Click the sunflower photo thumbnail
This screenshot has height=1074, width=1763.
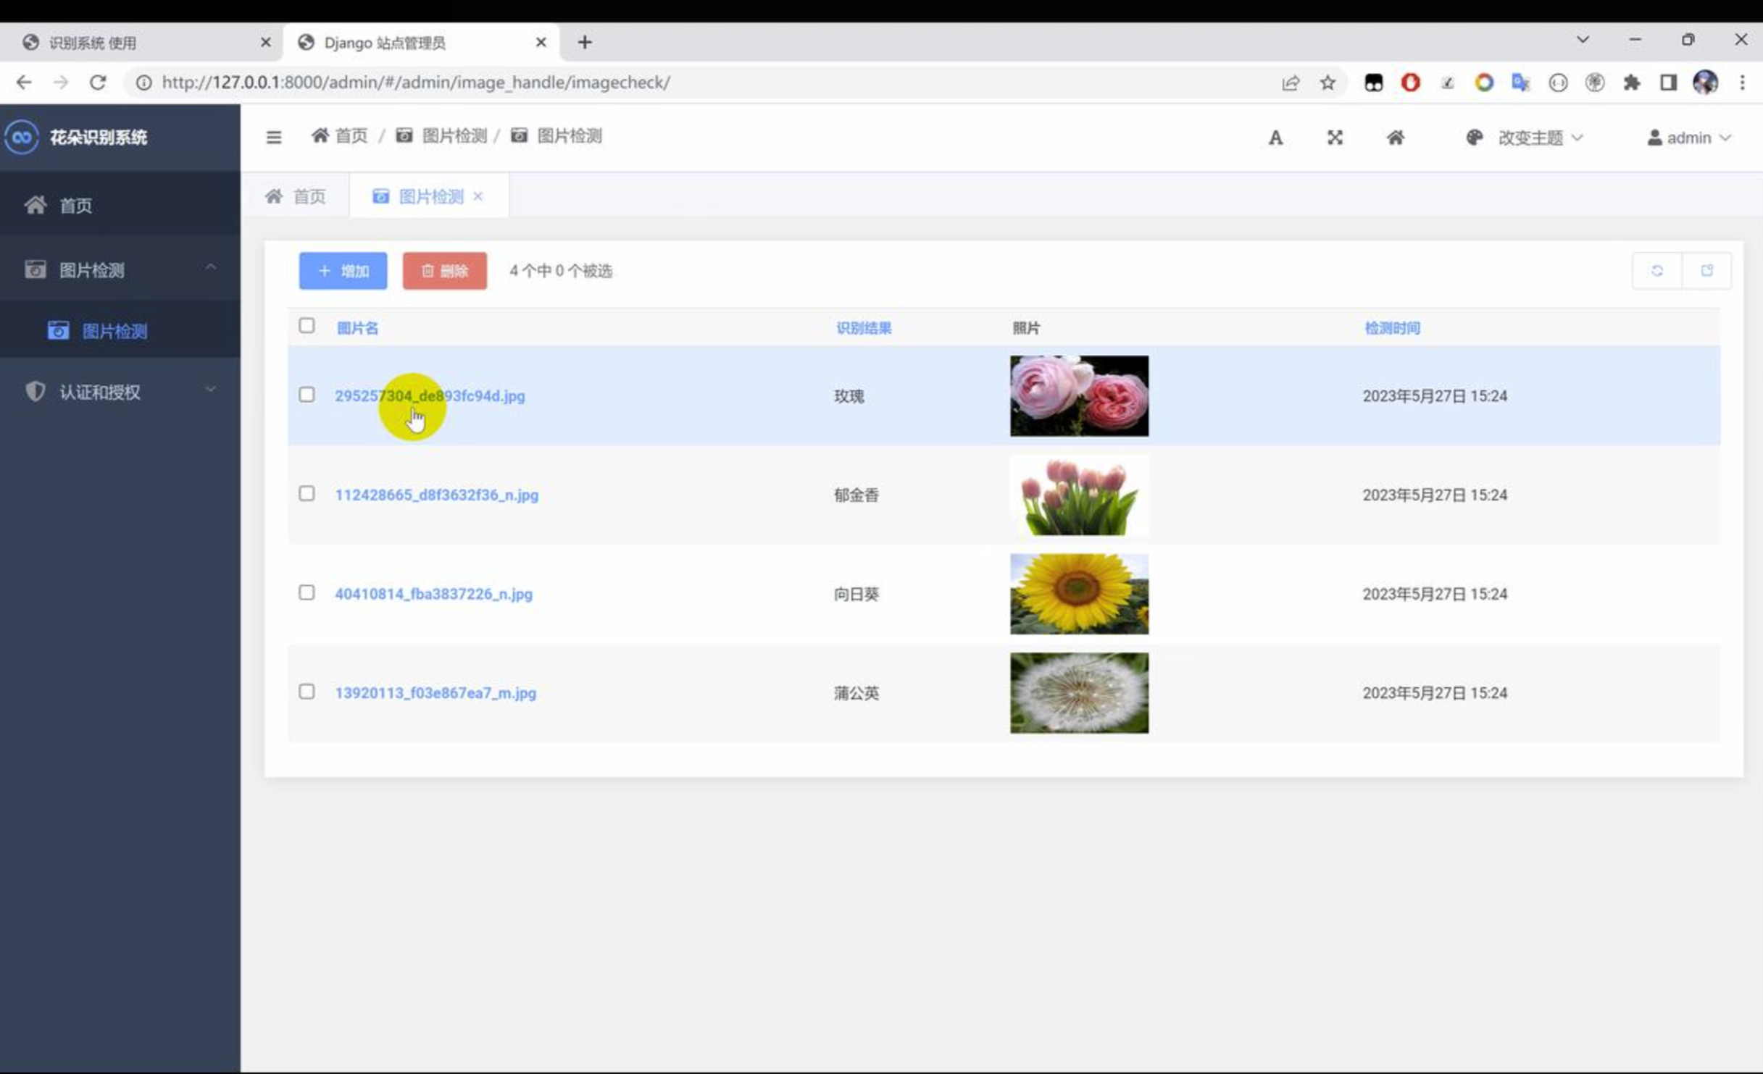(x=1078, y=594)
